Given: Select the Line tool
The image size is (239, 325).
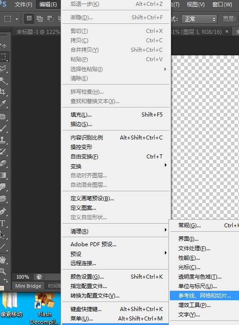Looking at the screenshot, I should click(3, 247).
